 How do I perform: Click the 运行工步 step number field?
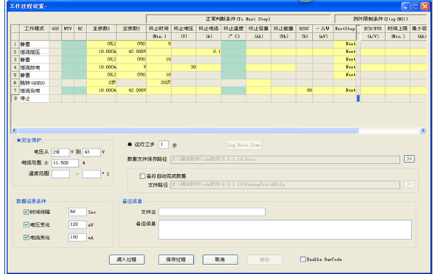(163, 145)
